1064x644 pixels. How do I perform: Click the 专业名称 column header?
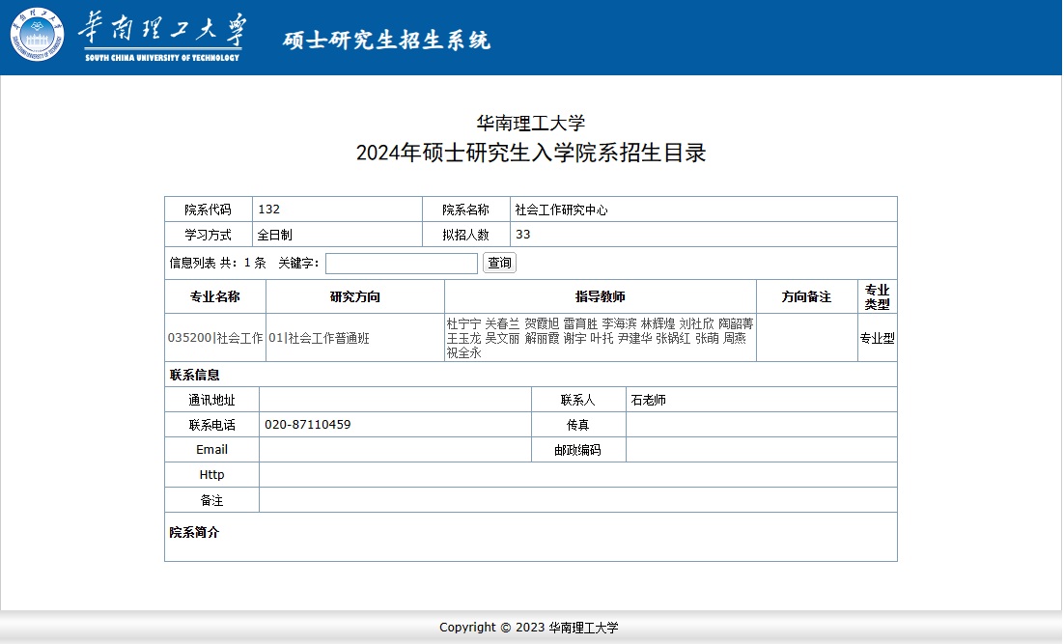214,297
